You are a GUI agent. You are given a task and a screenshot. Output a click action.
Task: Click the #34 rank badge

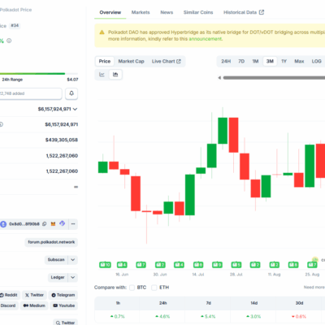15,26
